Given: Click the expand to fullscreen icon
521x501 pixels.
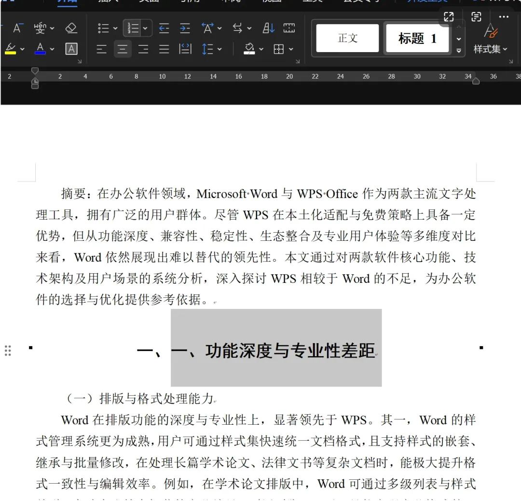Looking at the screenshot, I should pyautogui.click(x=449, y=16).
